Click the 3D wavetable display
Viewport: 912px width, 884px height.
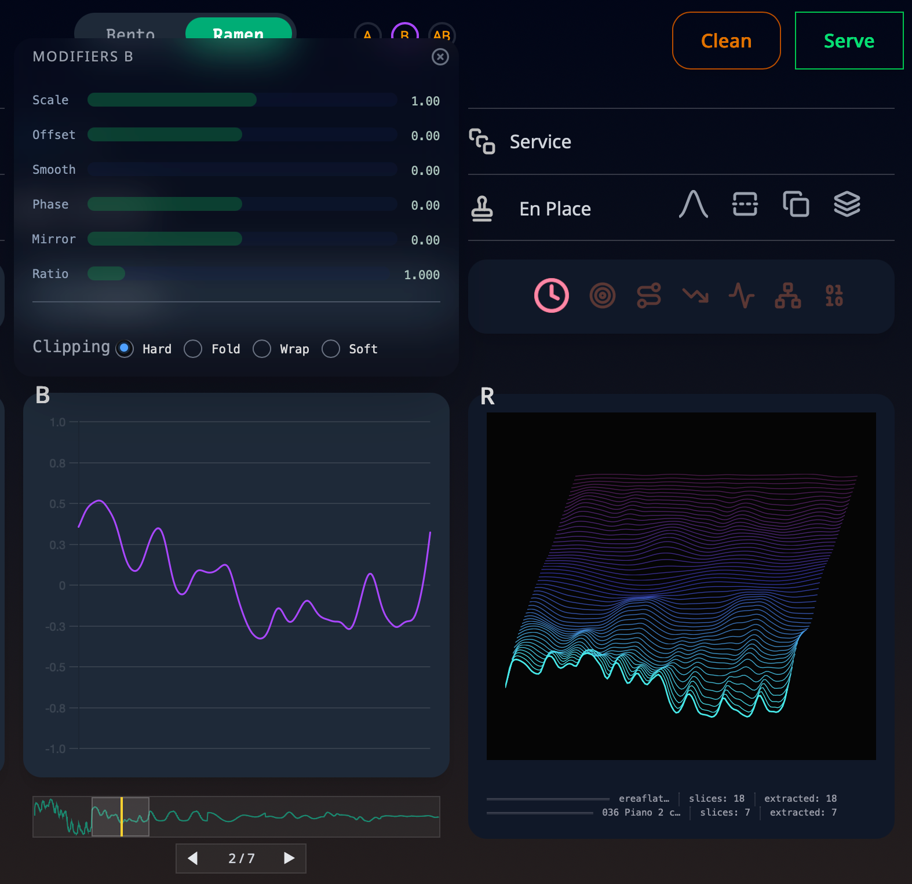pyautogui.click(x=681, y=586)
